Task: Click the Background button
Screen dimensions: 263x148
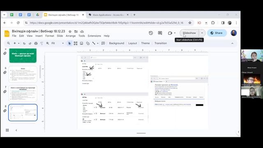Action: [117, 43]
